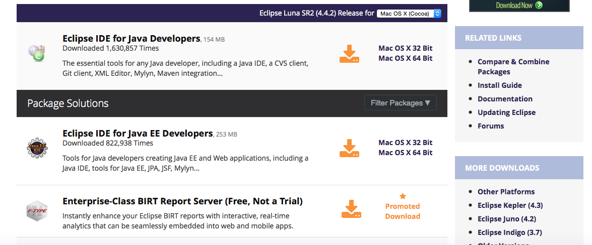Open the Install Guide link
Viewport: 592px width, 245px height.
click(x=499, y=85)
